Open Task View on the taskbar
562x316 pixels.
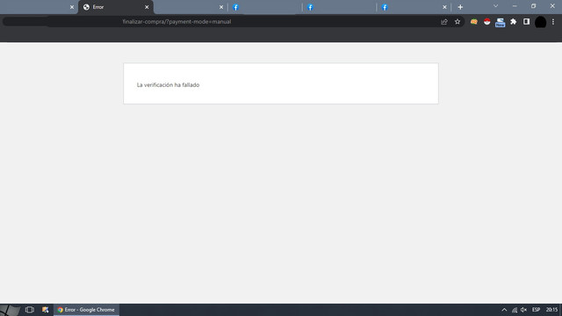[29, 310]
